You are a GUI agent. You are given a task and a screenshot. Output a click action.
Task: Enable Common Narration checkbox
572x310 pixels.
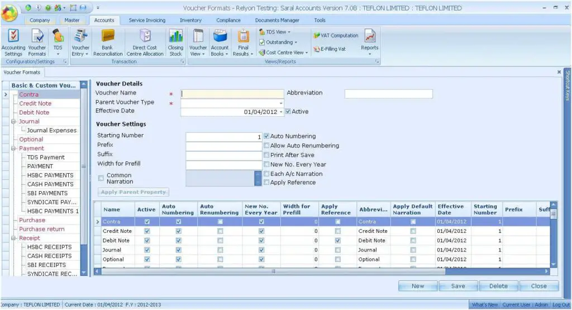click(x=101, y=178)
